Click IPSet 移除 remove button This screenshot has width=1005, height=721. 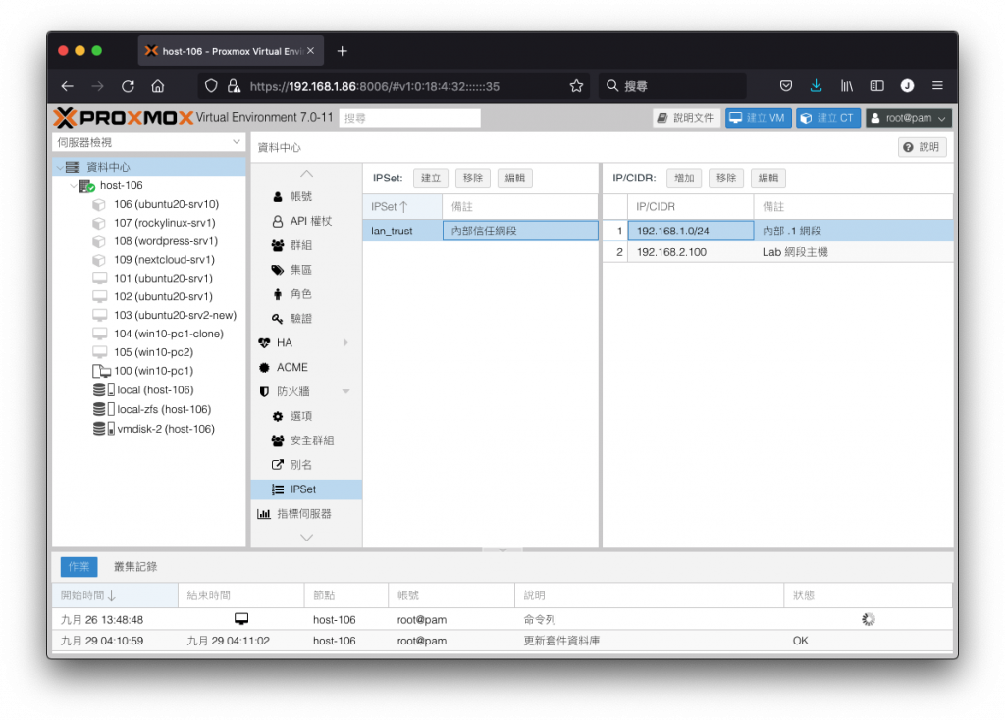(x=473, y=179)
